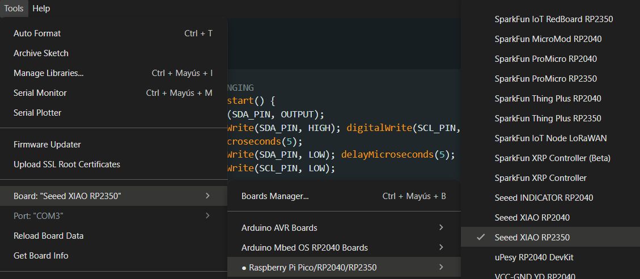This screenshot has height=279, width=640.
Task: Open Boards Manager
Action: pos(275,197)
